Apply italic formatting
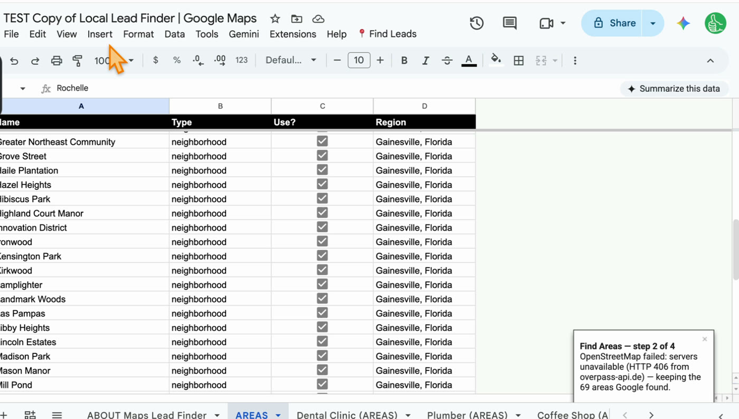The width and height of the screenshot is (739, 419). point(425,61)
